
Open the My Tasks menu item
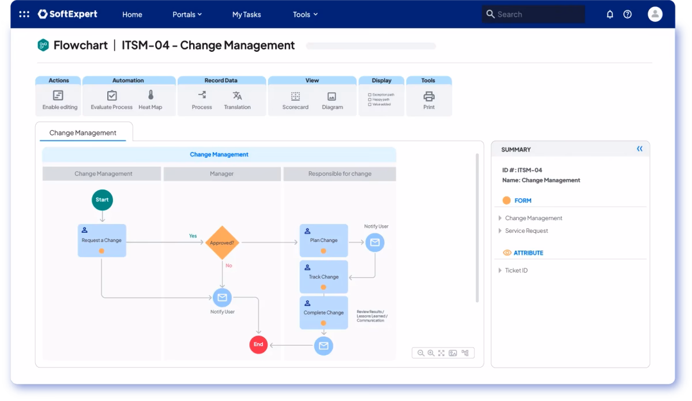click(x=246, y=14)
